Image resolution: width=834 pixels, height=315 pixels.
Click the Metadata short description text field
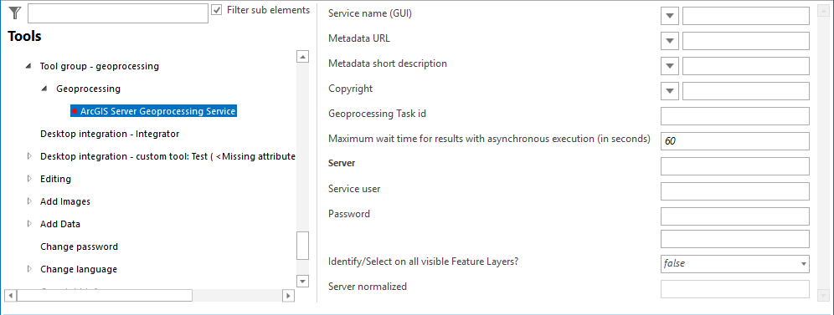click(746, 66)
